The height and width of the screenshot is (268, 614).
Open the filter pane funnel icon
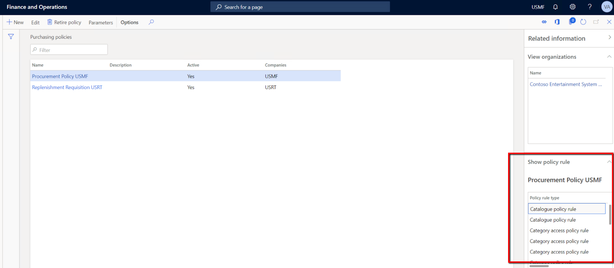tap(11, 36)
